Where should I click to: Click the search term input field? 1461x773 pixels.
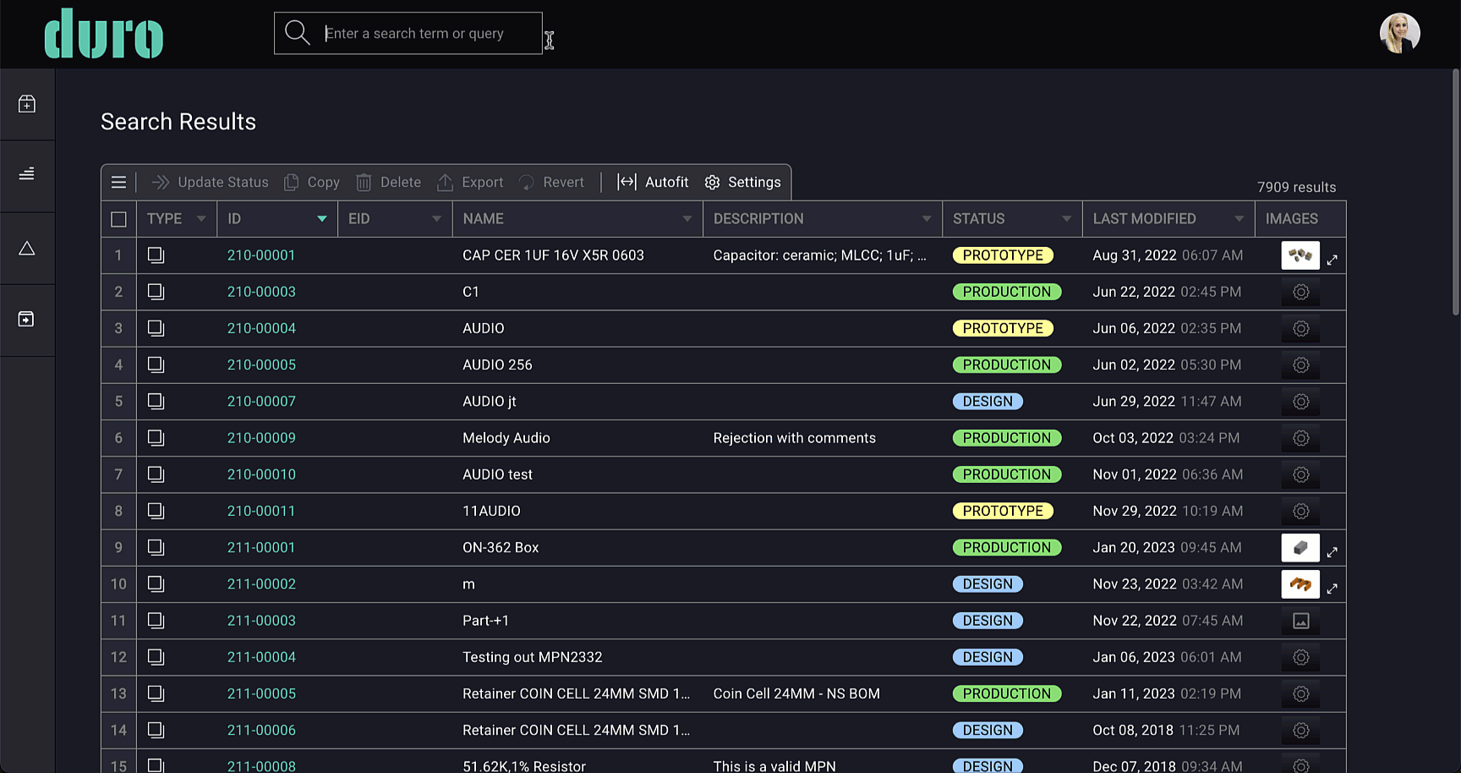430,33
